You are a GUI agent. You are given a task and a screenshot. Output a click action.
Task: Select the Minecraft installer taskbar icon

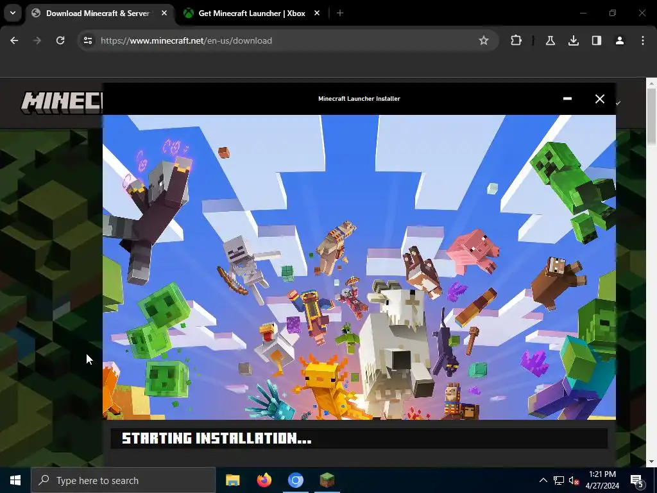tap(327, 480)
